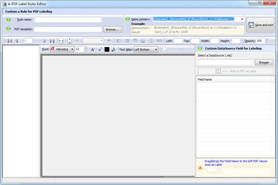The width and height of the screenshot is (278, 185).
Task: Click the Field Name column header
Action: (234, 80)
